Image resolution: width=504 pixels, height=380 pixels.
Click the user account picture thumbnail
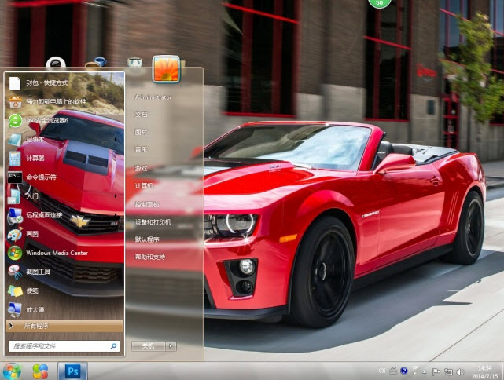(x=165, y=69)
